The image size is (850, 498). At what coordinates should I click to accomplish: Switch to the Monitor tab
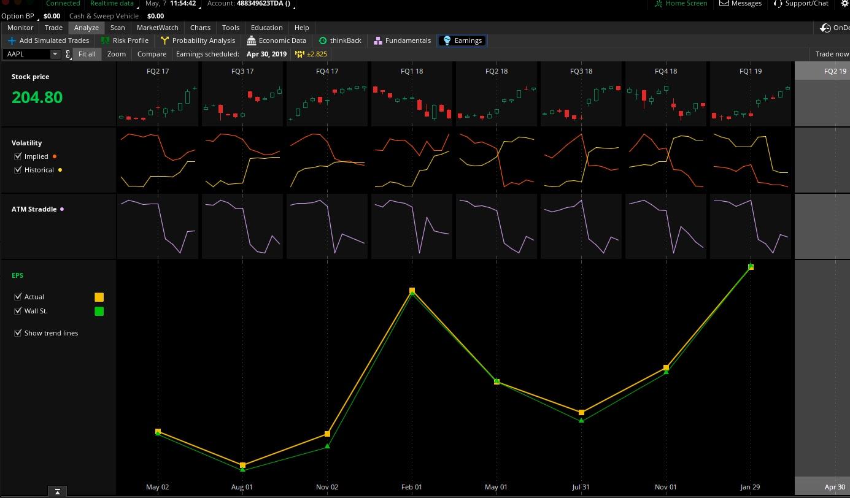point(20,28)
